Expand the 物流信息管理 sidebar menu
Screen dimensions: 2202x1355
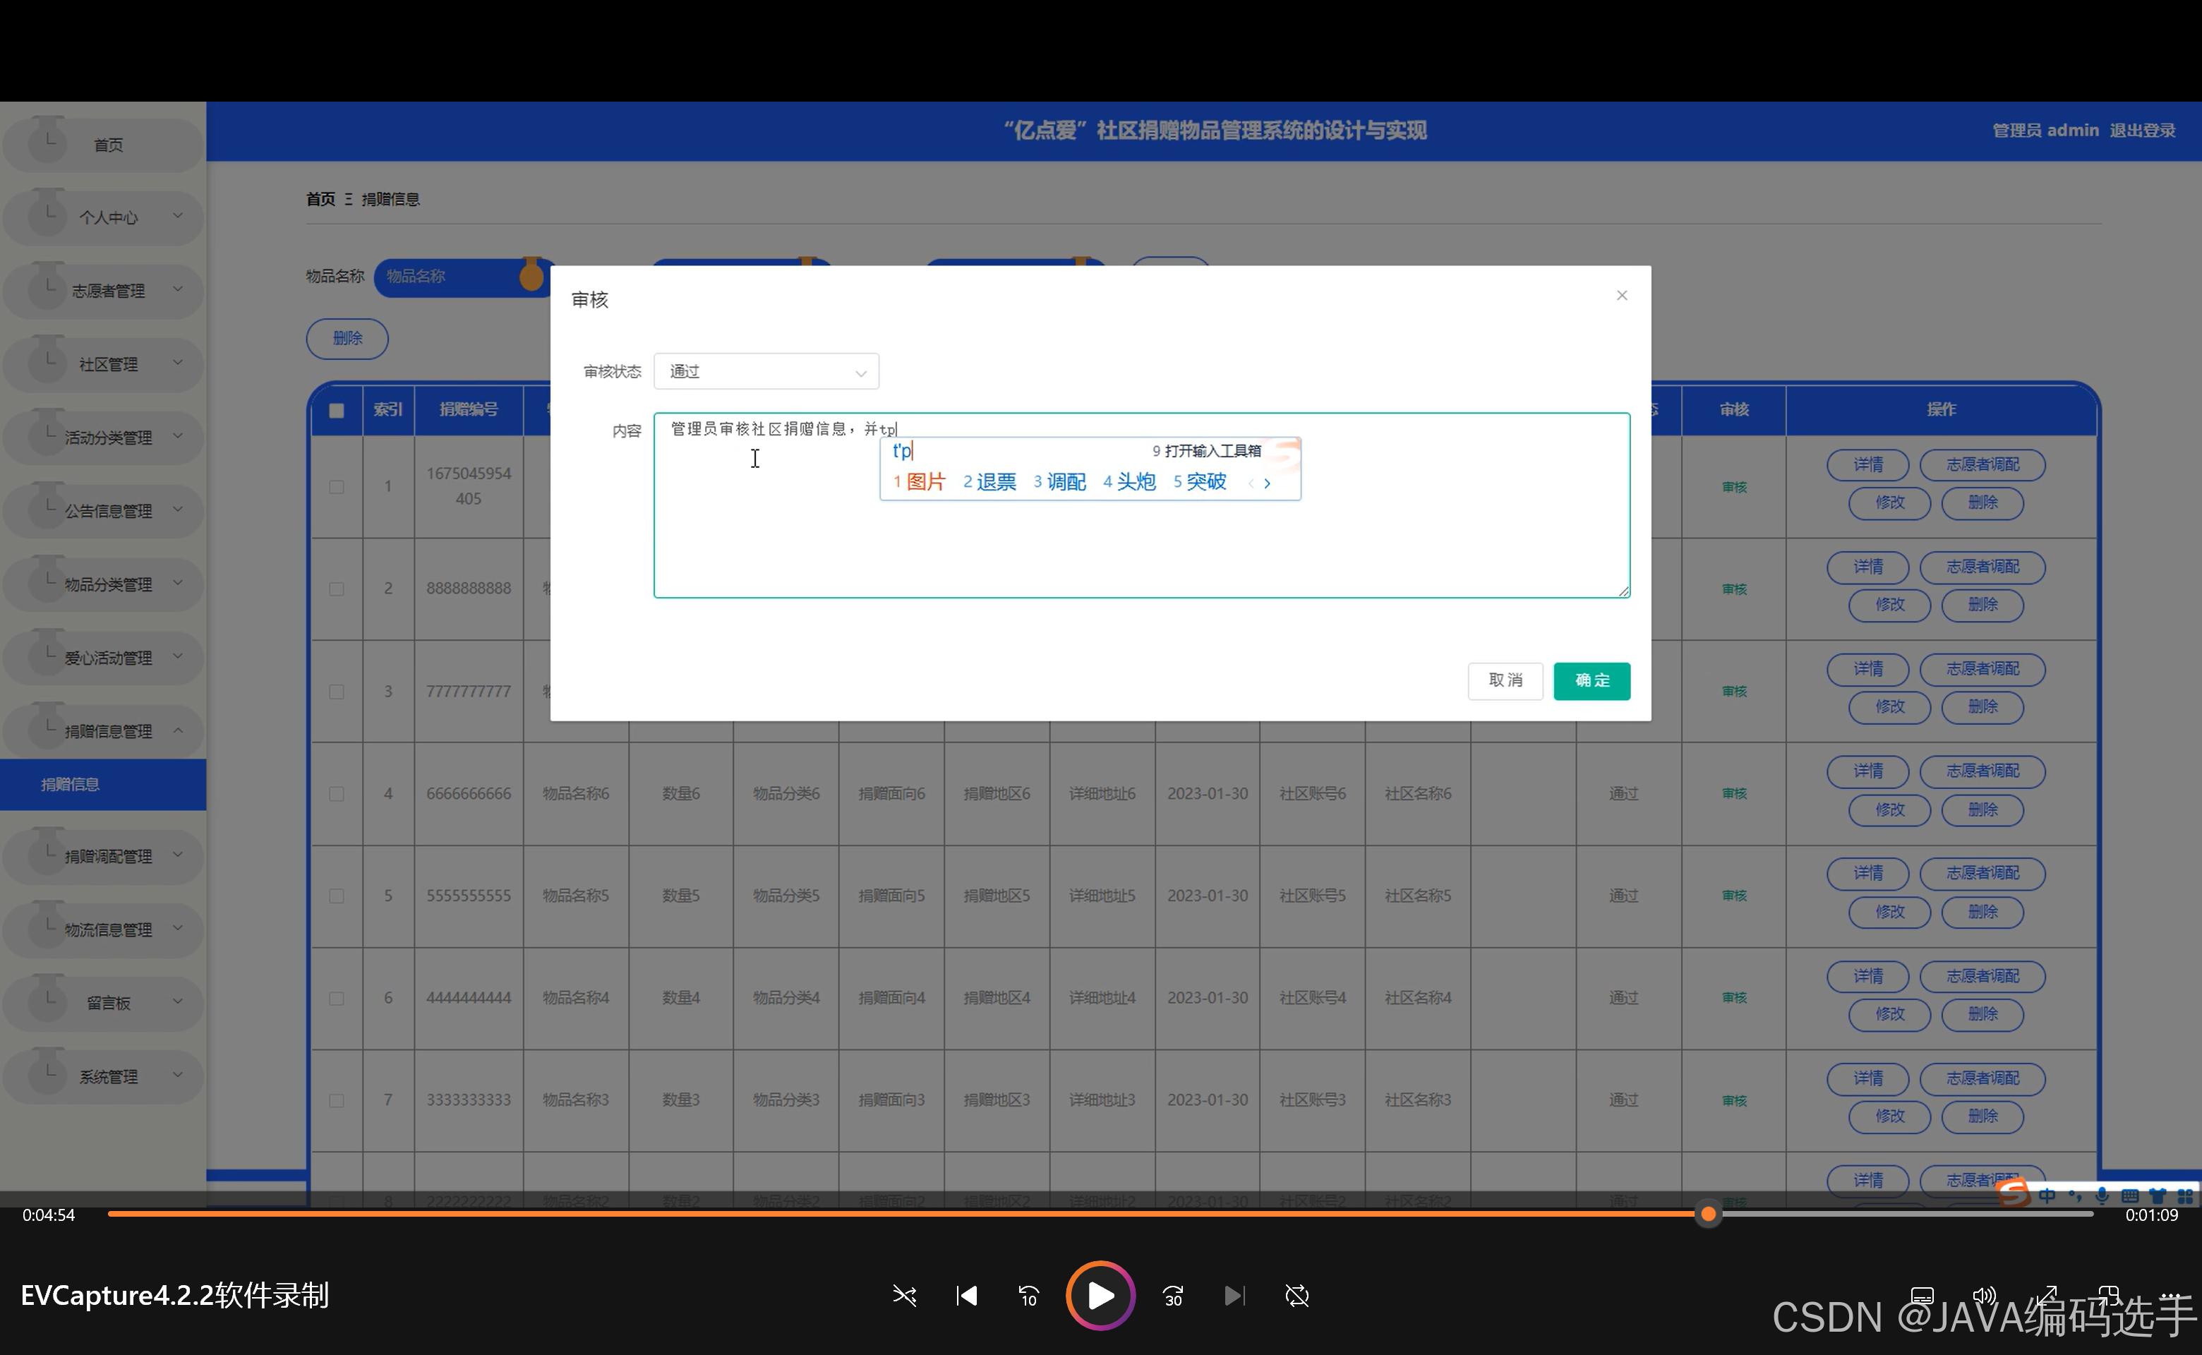(104, 929)
